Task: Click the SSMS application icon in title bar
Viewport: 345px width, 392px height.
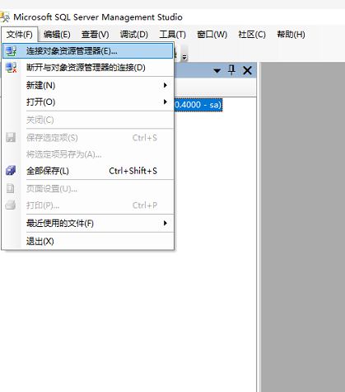Action: 5,17
